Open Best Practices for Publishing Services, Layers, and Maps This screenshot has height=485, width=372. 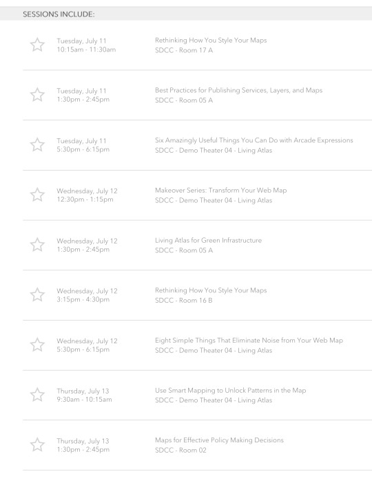point(238,90)
